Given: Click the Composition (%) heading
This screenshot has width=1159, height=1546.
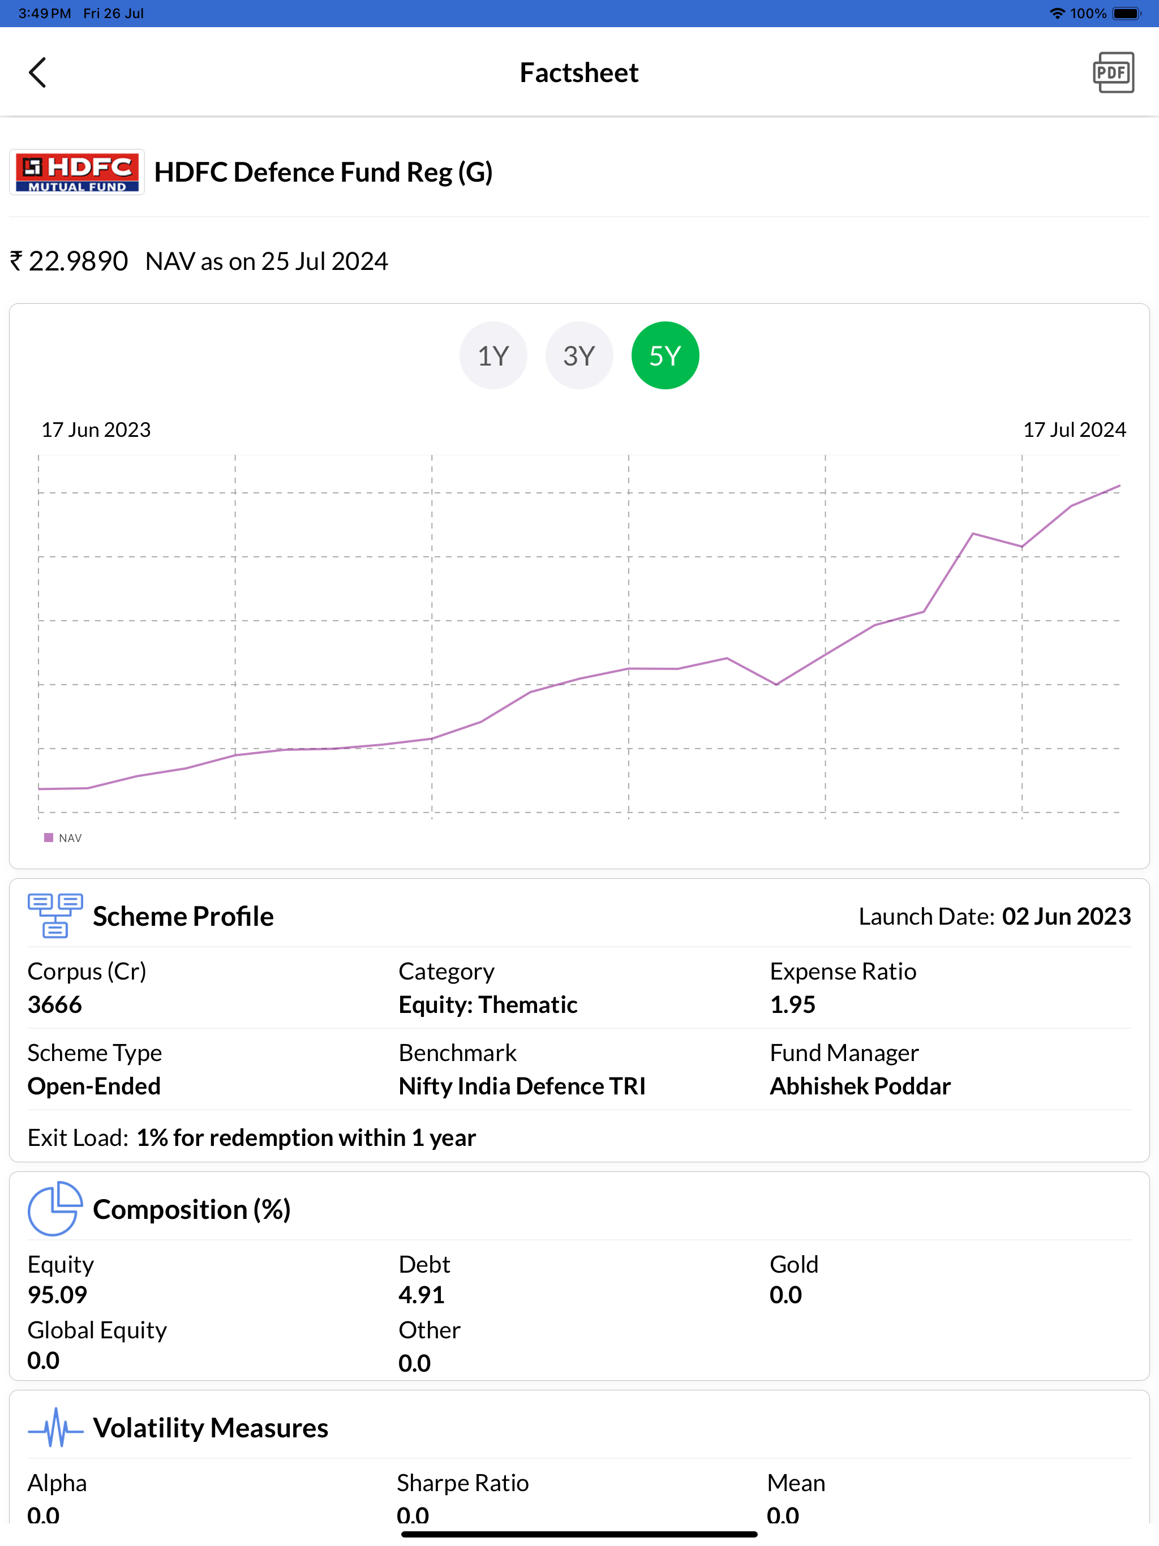Looking at the screenshot, I should click(191, 1209).
